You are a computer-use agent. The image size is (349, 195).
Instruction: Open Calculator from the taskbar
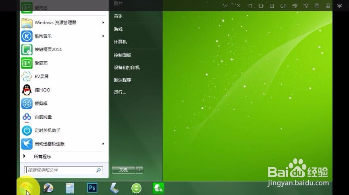click(70, 188)
